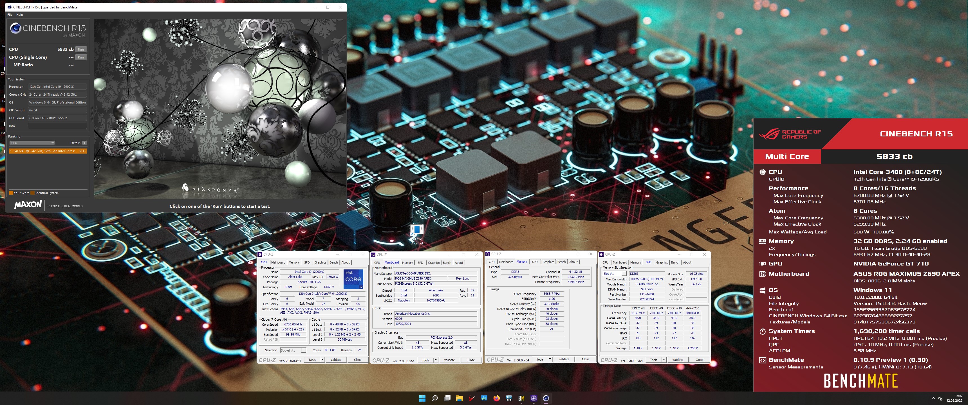
Task: Click the Cinebench rendered scene image
Action: 219,109
